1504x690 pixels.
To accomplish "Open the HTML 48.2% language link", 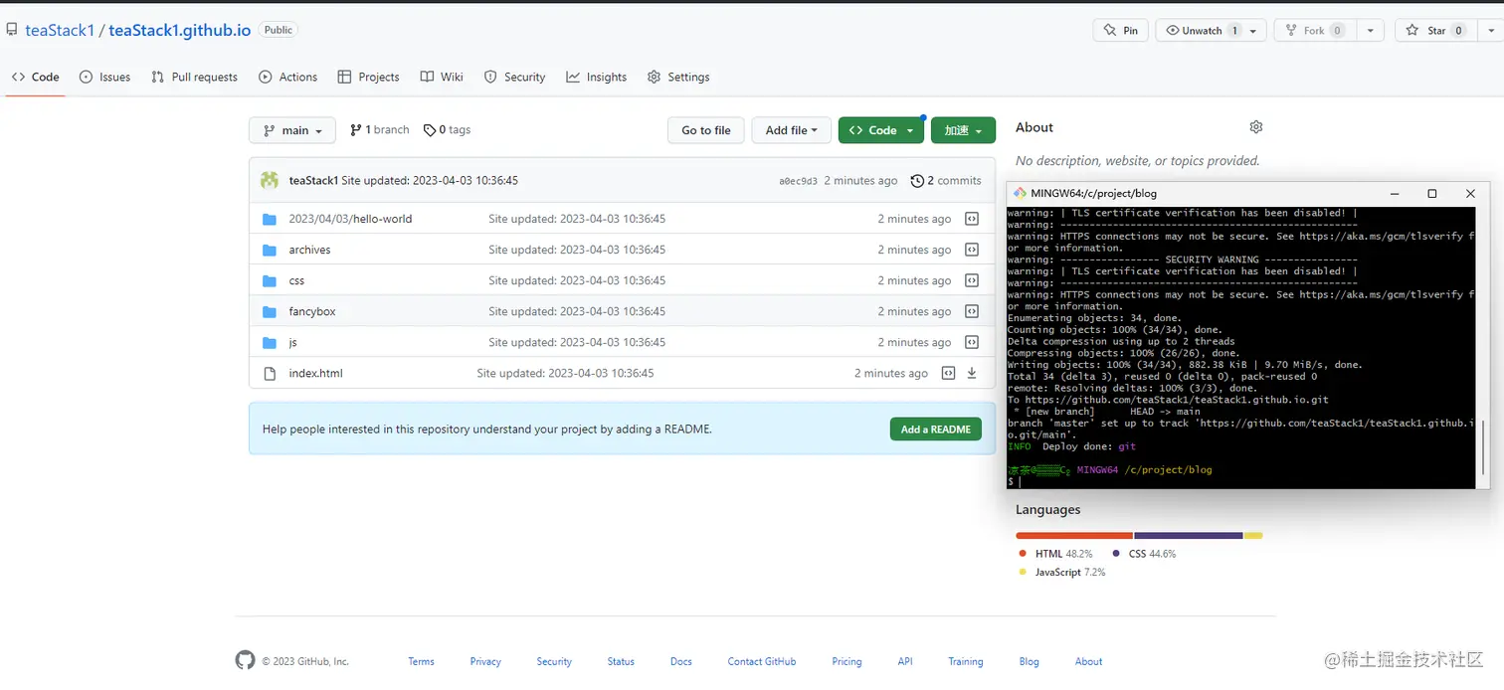I will [x=1055, y=554].
